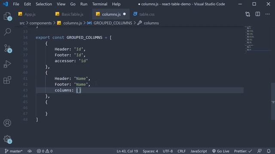Open the Help menu
The image size is (275, 154).
116,4
